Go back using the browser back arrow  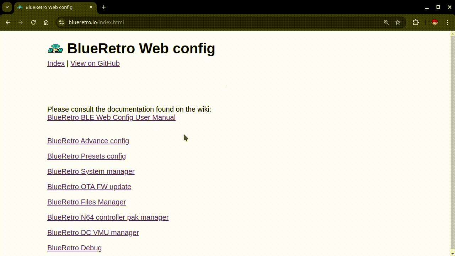click(8, 22)
